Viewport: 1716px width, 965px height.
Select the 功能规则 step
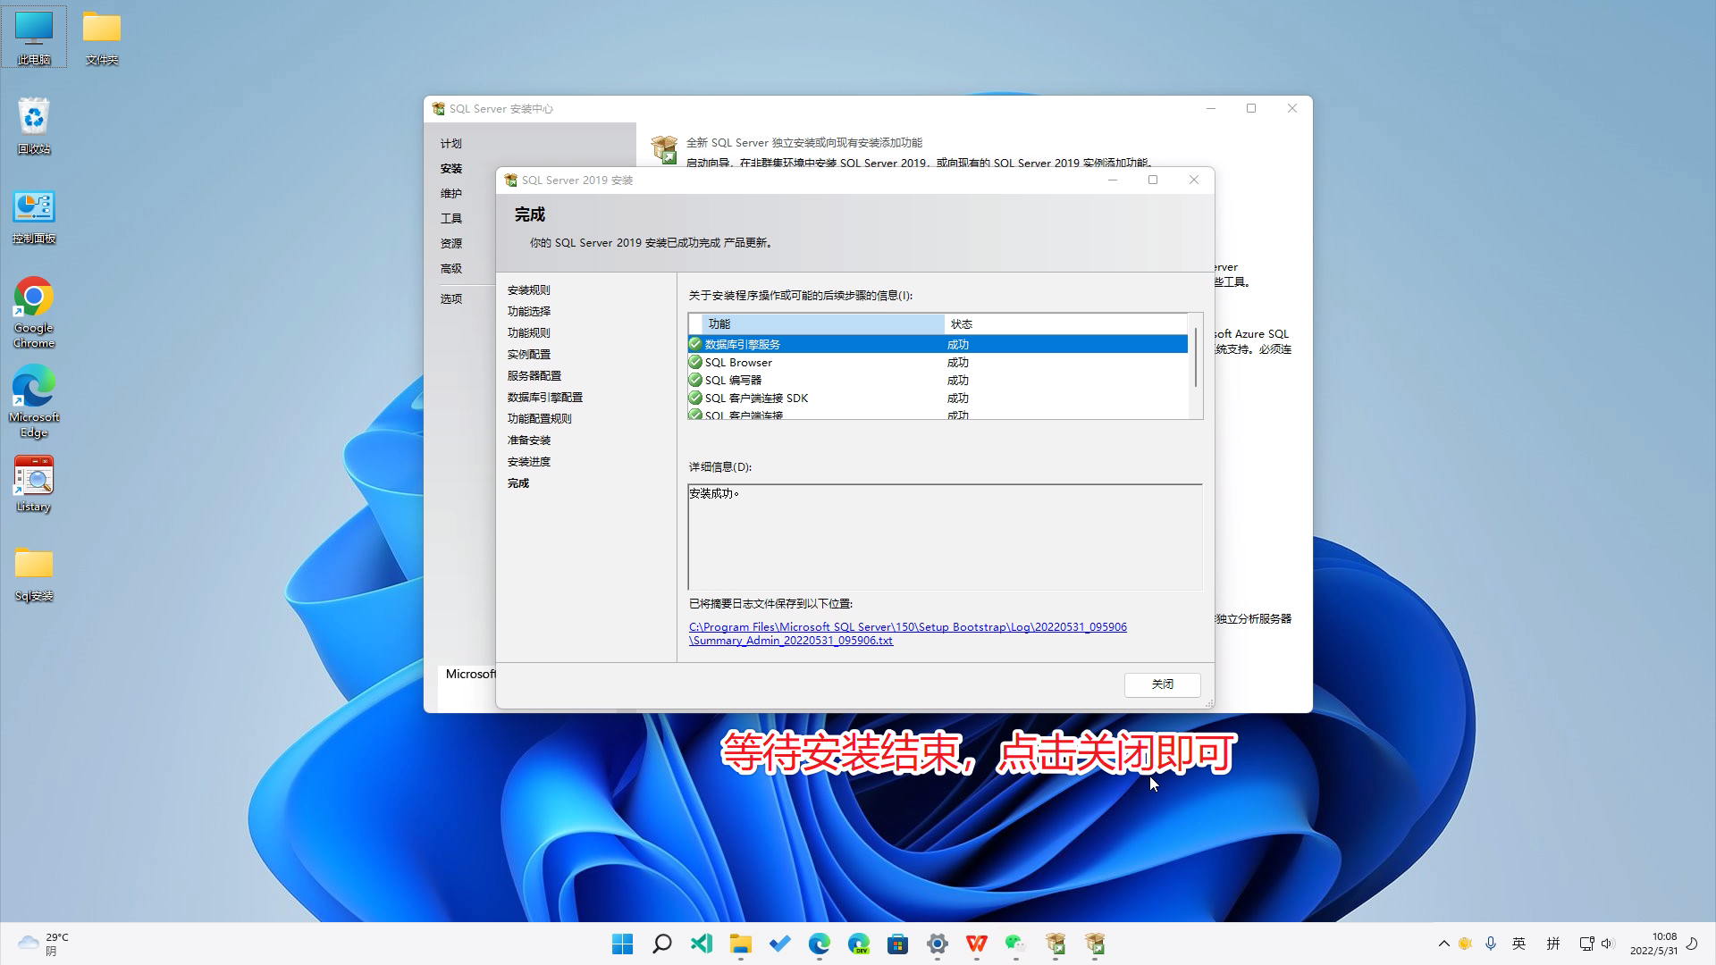tap(529, 333)
